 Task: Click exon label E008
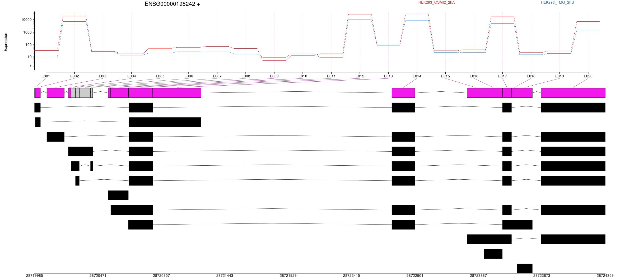coord(246,76)
